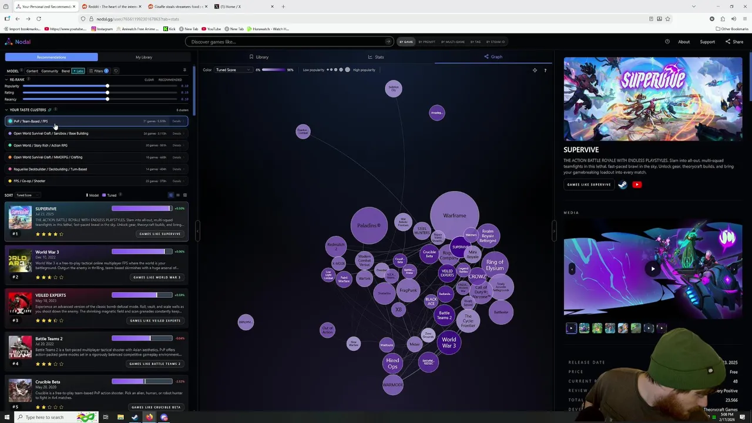This screenshot has height=423, width=752.
Task: Play the SUPERVIVE media trailer
Action: tap(653, 268)
